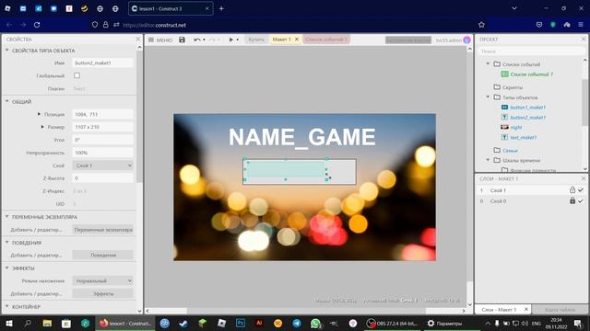Select the night sprite object
Viewport: 590px width, 331px height.
tap(516, 127)
